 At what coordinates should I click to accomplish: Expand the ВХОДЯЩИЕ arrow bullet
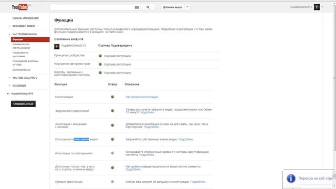pos(9,86)
